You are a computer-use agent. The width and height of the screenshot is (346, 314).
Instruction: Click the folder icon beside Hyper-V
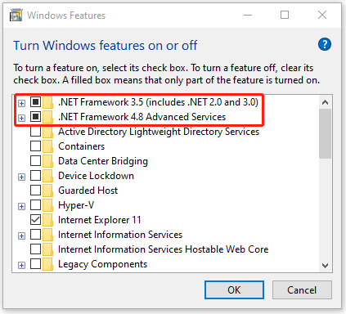coord(48,205)
